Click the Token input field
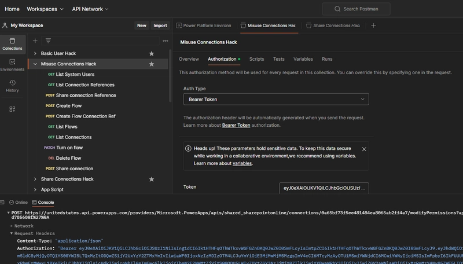The width and height of the screenshot is (463, 264). click(x=324, y=188)
